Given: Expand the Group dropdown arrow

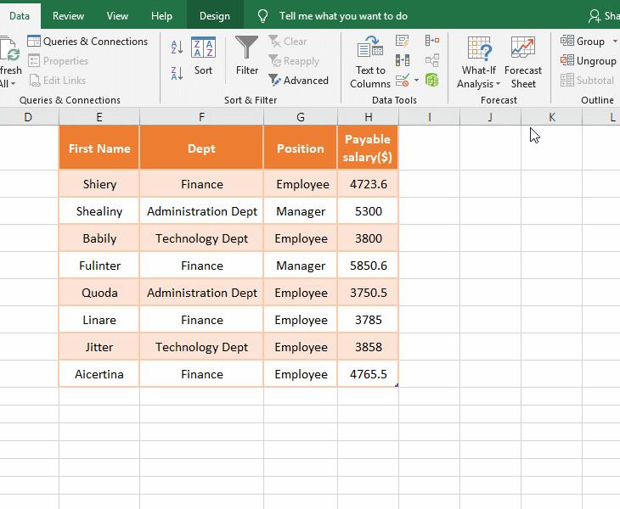Looking at the screenshot, I should 615,42.
